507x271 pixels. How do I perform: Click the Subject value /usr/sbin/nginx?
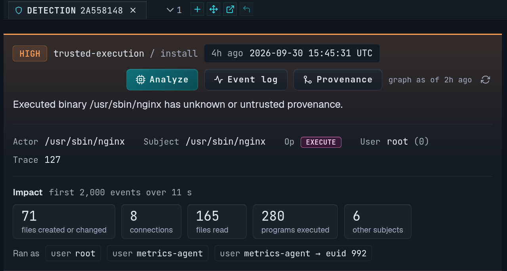pyautogui.click(x=226, y=141)
